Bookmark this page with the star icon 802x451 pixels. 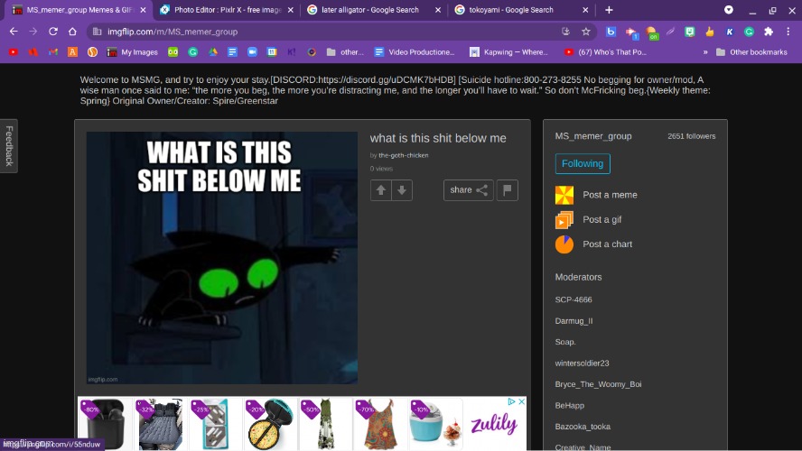(x=586, y=31)
